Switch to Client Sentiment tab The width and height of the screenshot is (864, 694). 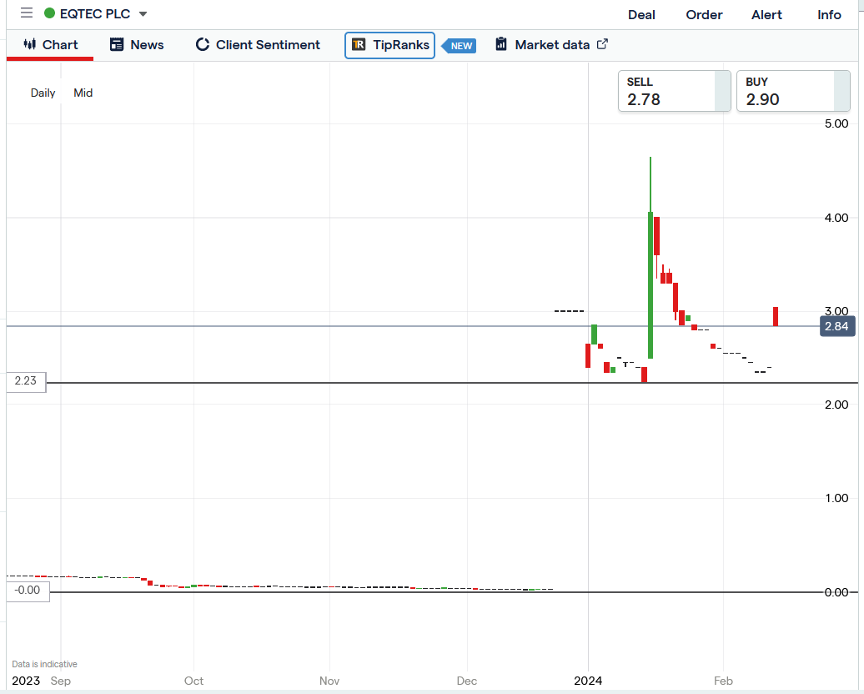coord(268,45)
